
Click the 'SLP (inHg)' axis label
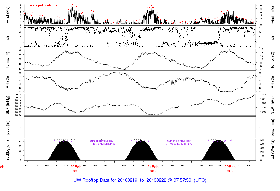tap(8, 105)
